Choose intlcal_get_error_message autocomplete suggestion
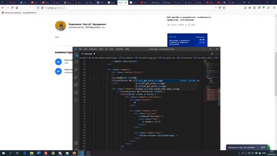The height and width of the screenshot is (156, 277). [166, 86]
